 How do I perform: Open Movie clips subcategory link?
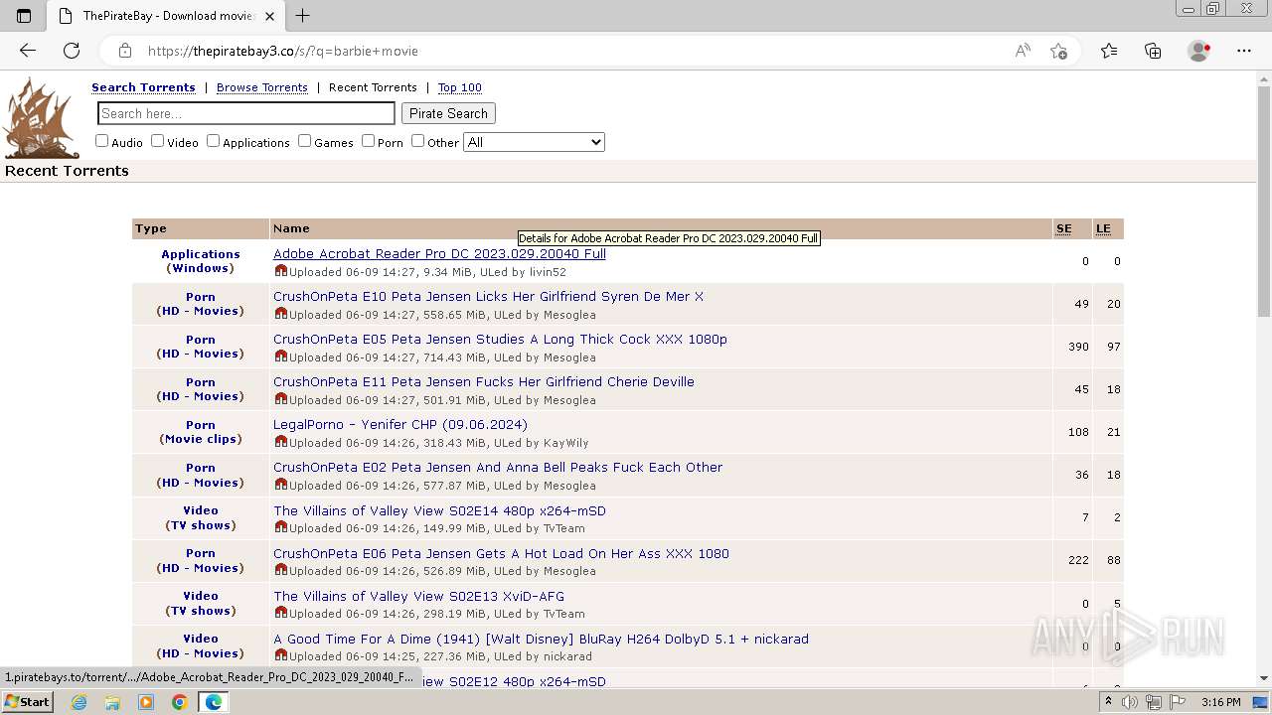[x=201, y=439]
